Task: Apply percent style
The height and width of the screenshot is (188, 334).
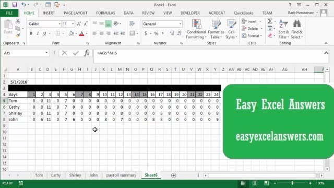Action: click(157, 33)
